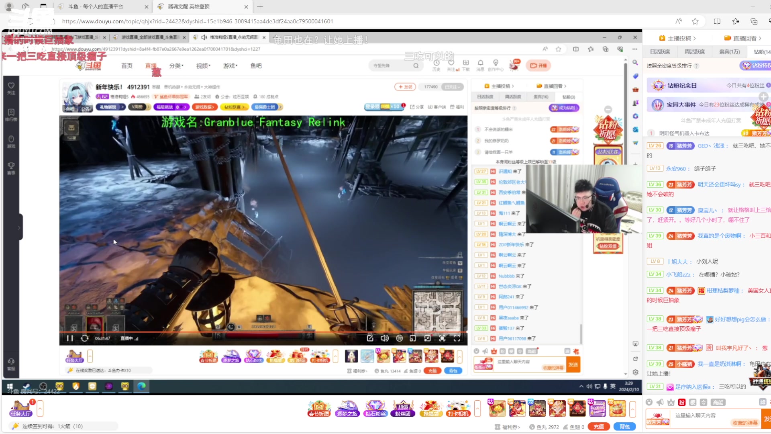Click the megaphone horn icon in the outer chat
This screenshot has width=771, height=434.
[x=660, y=402]
